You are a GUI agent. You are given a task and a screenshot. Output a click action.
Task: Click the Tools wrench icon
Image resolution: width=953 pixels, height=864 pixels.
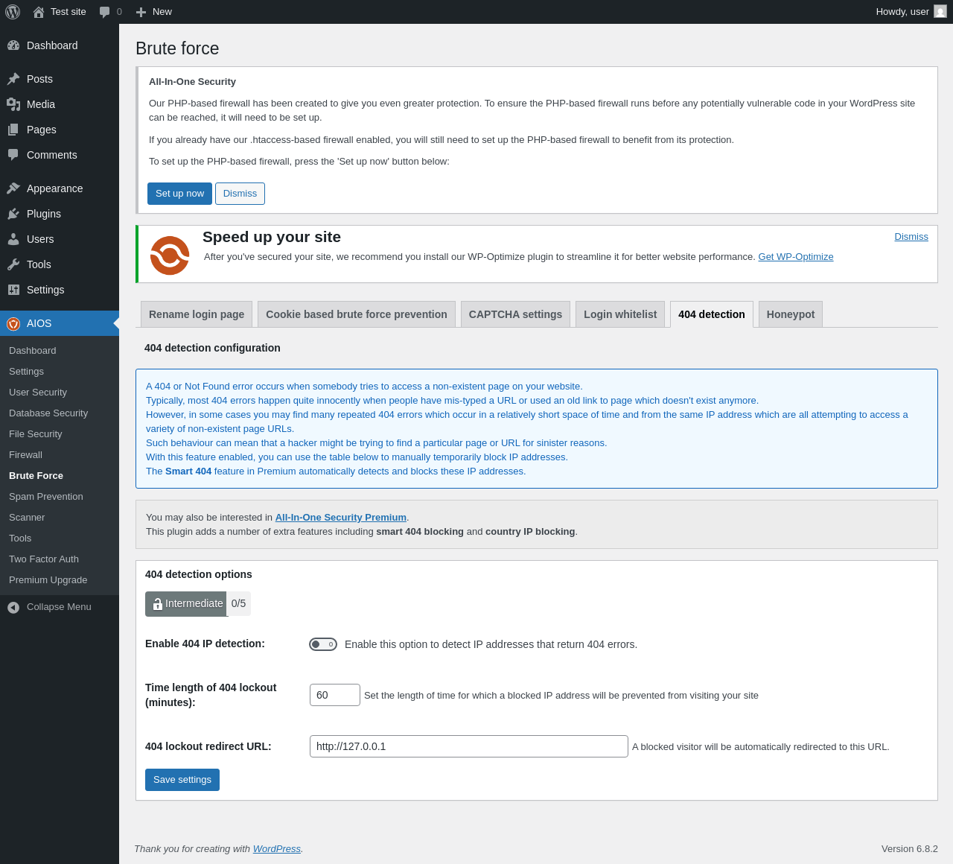point(13,264)
